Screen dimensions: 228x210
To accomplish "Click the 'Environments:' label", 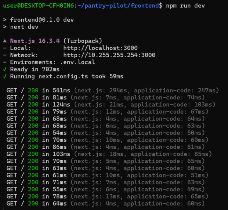I will coord(33,62).
